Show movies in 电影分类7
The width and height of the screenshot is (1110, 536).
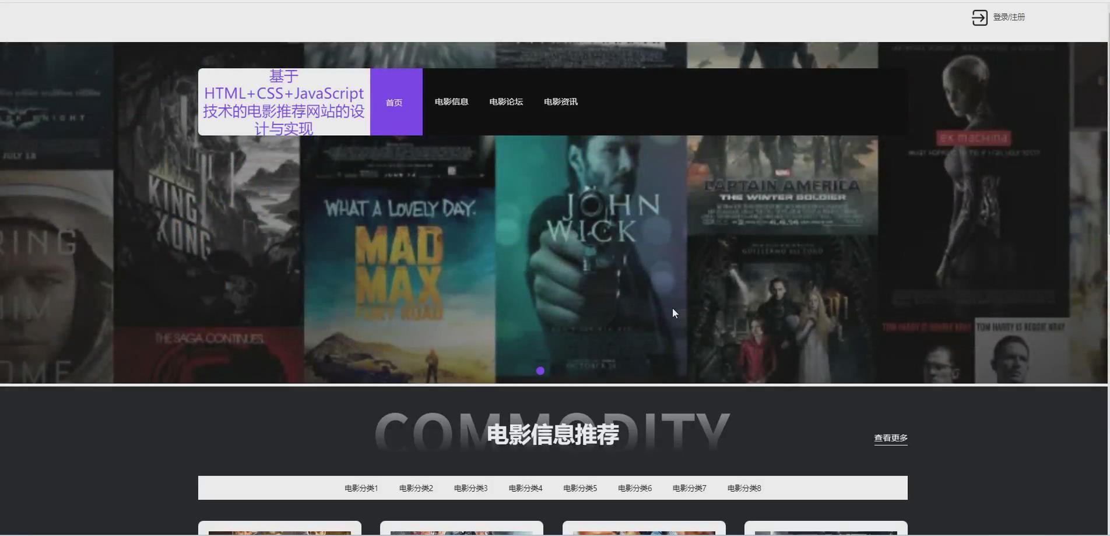pos(690,488)
